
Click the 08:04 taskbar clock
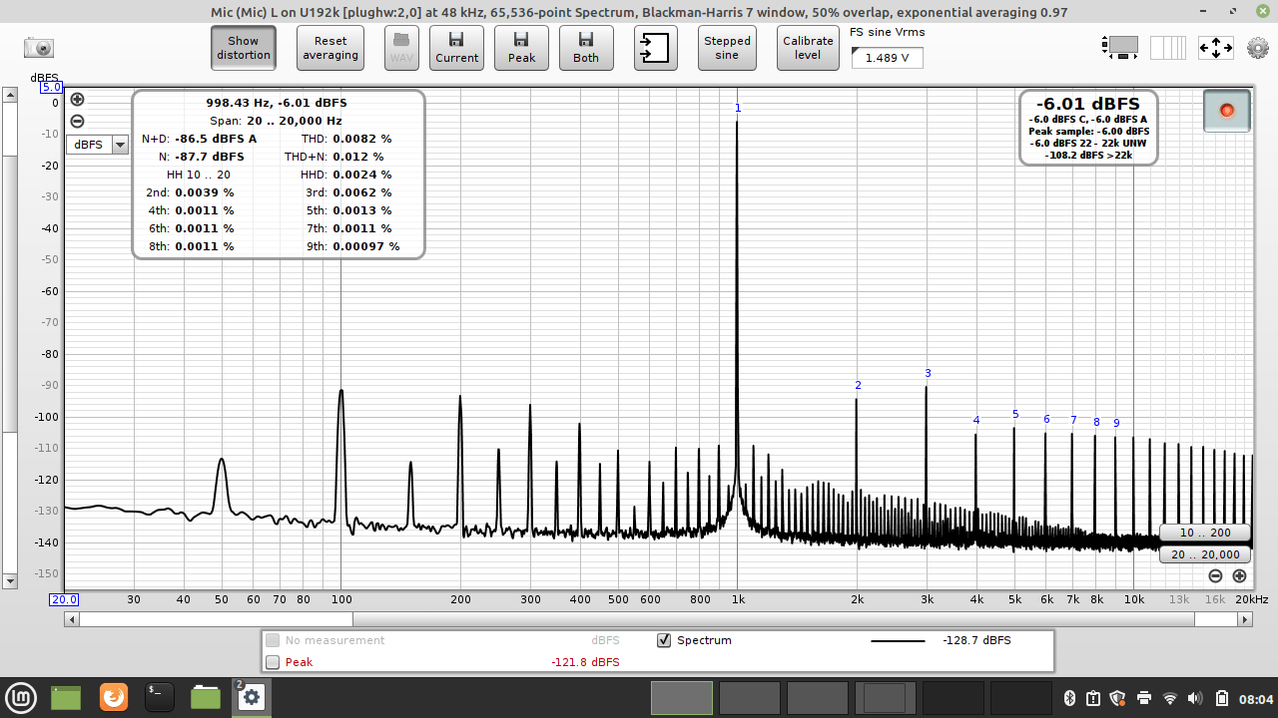point(1257,698)
